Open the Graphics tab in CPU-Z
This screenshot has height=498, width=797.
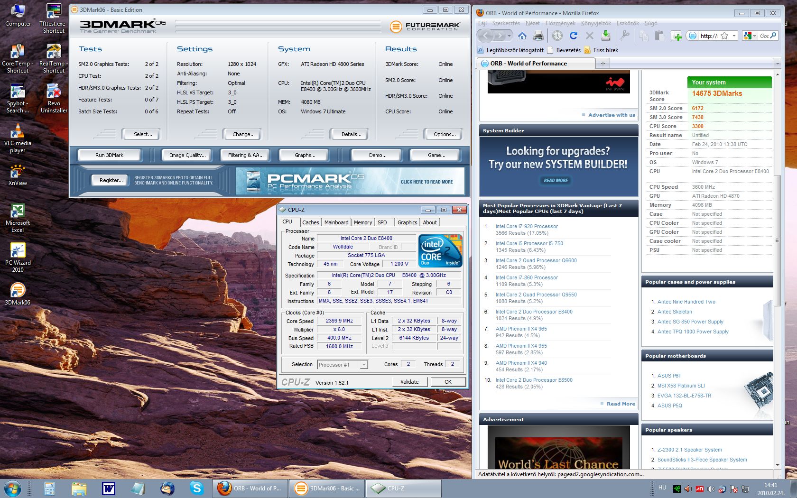[x=408, y=222]
